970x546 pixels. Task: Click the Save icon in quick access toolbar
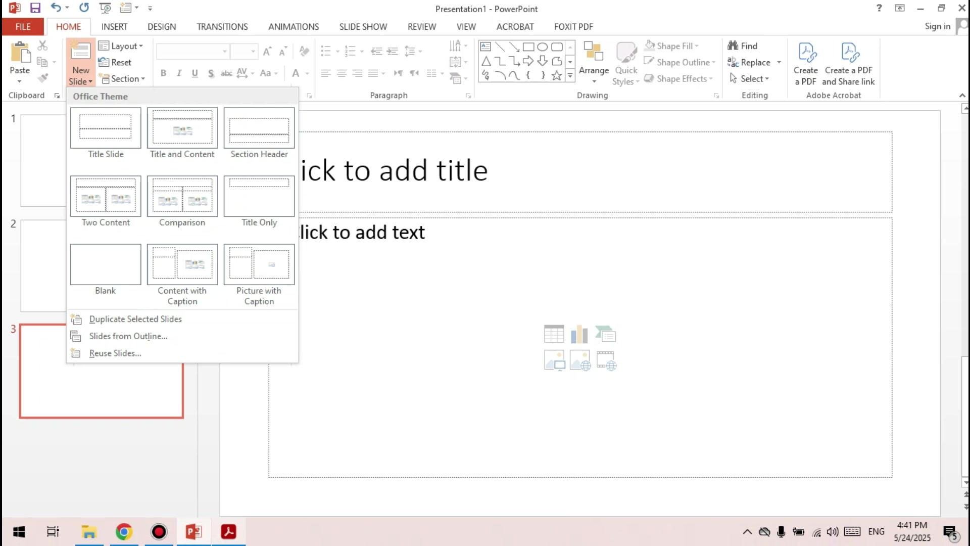pyautogui.click(x=35, y=8)
